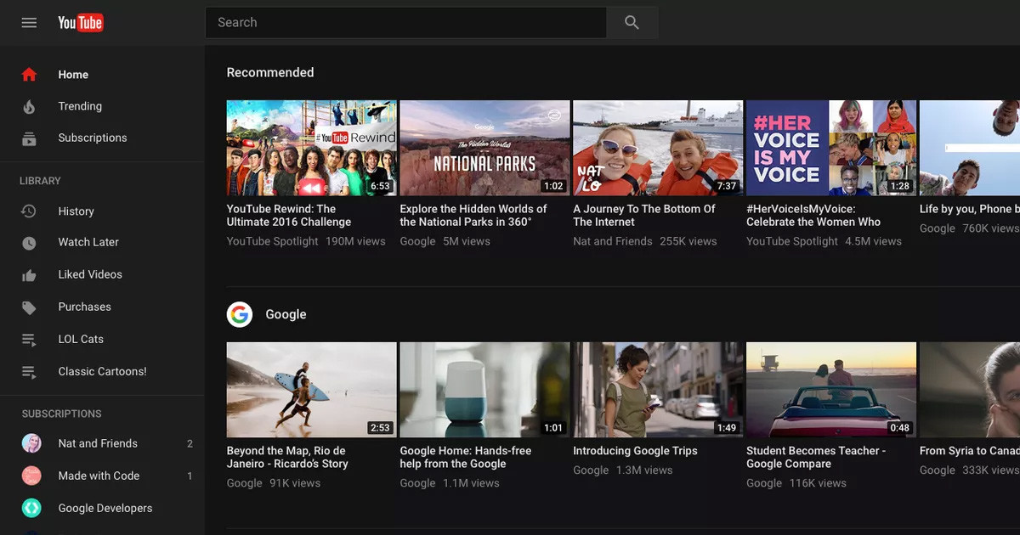Go to the Home section
The height and width of the screenshot is (535, 1020).
(x=73, y=75)
